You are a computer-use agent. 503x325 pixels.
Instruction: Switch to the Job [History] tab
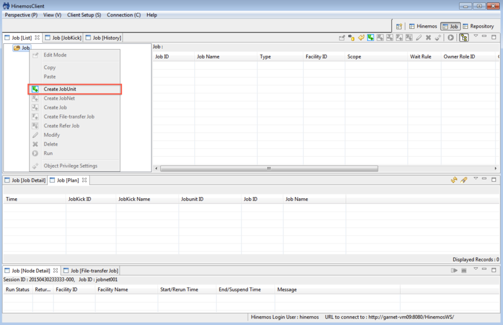click(103, 38)
